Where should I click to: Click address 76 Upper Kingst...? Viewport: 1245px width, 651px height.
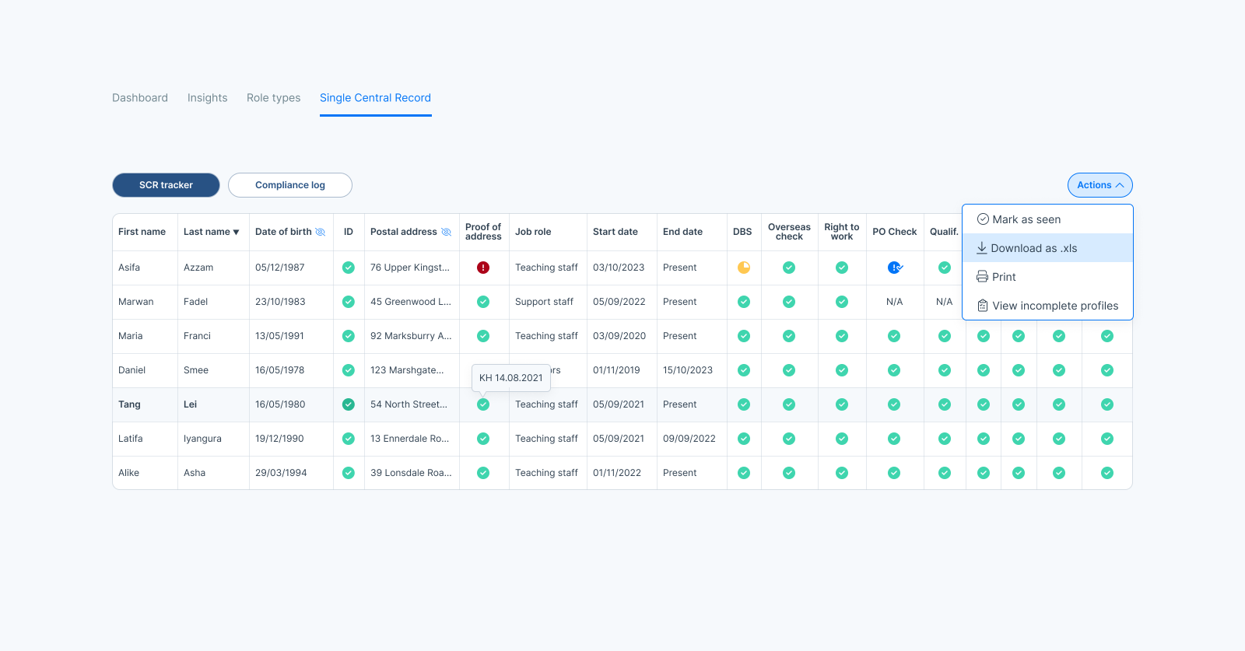410,268
